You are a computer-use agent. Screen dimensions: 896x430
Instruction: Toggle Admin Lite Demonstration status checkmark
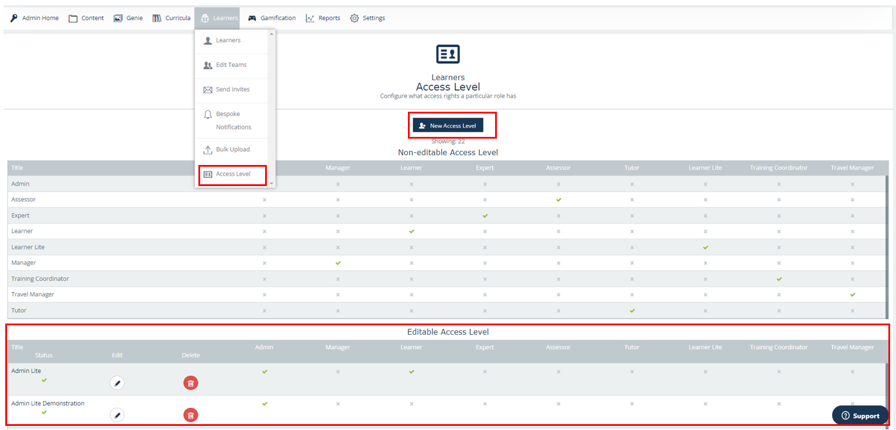pos(44,412)
